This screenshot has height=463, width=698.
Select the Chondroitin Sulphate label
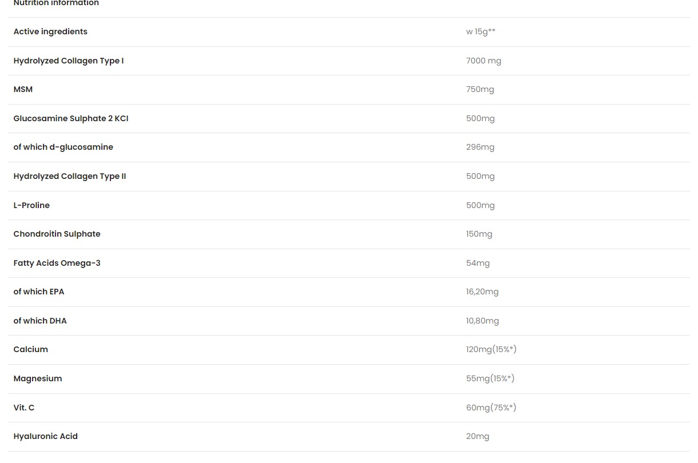point(57,234)
